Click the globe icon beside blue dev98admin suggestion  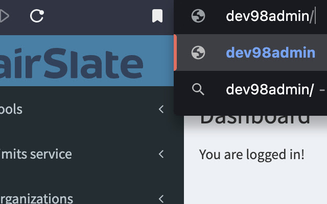pyautogui.click(x=198, y=53)
